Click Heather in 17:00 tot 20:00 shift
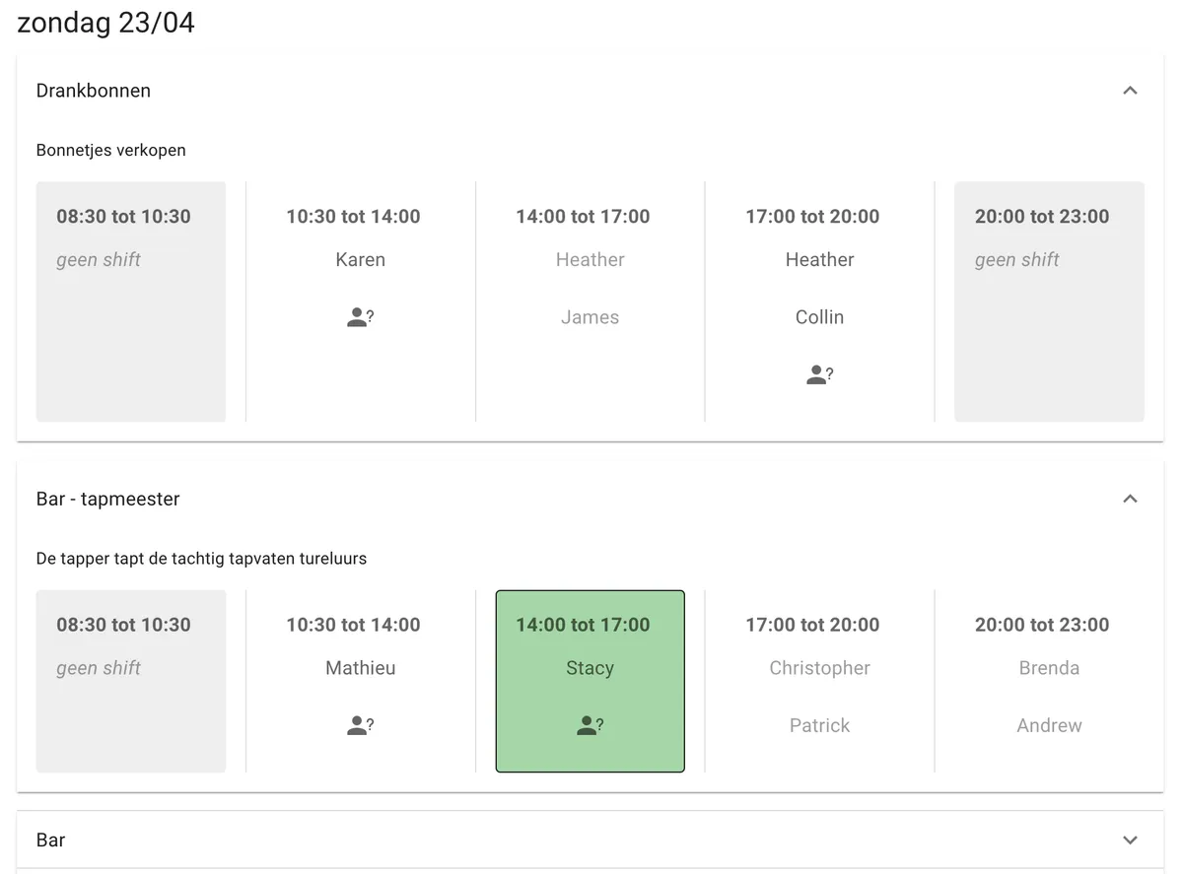This screenshot has width=1183, height=874. click(819, 260)
